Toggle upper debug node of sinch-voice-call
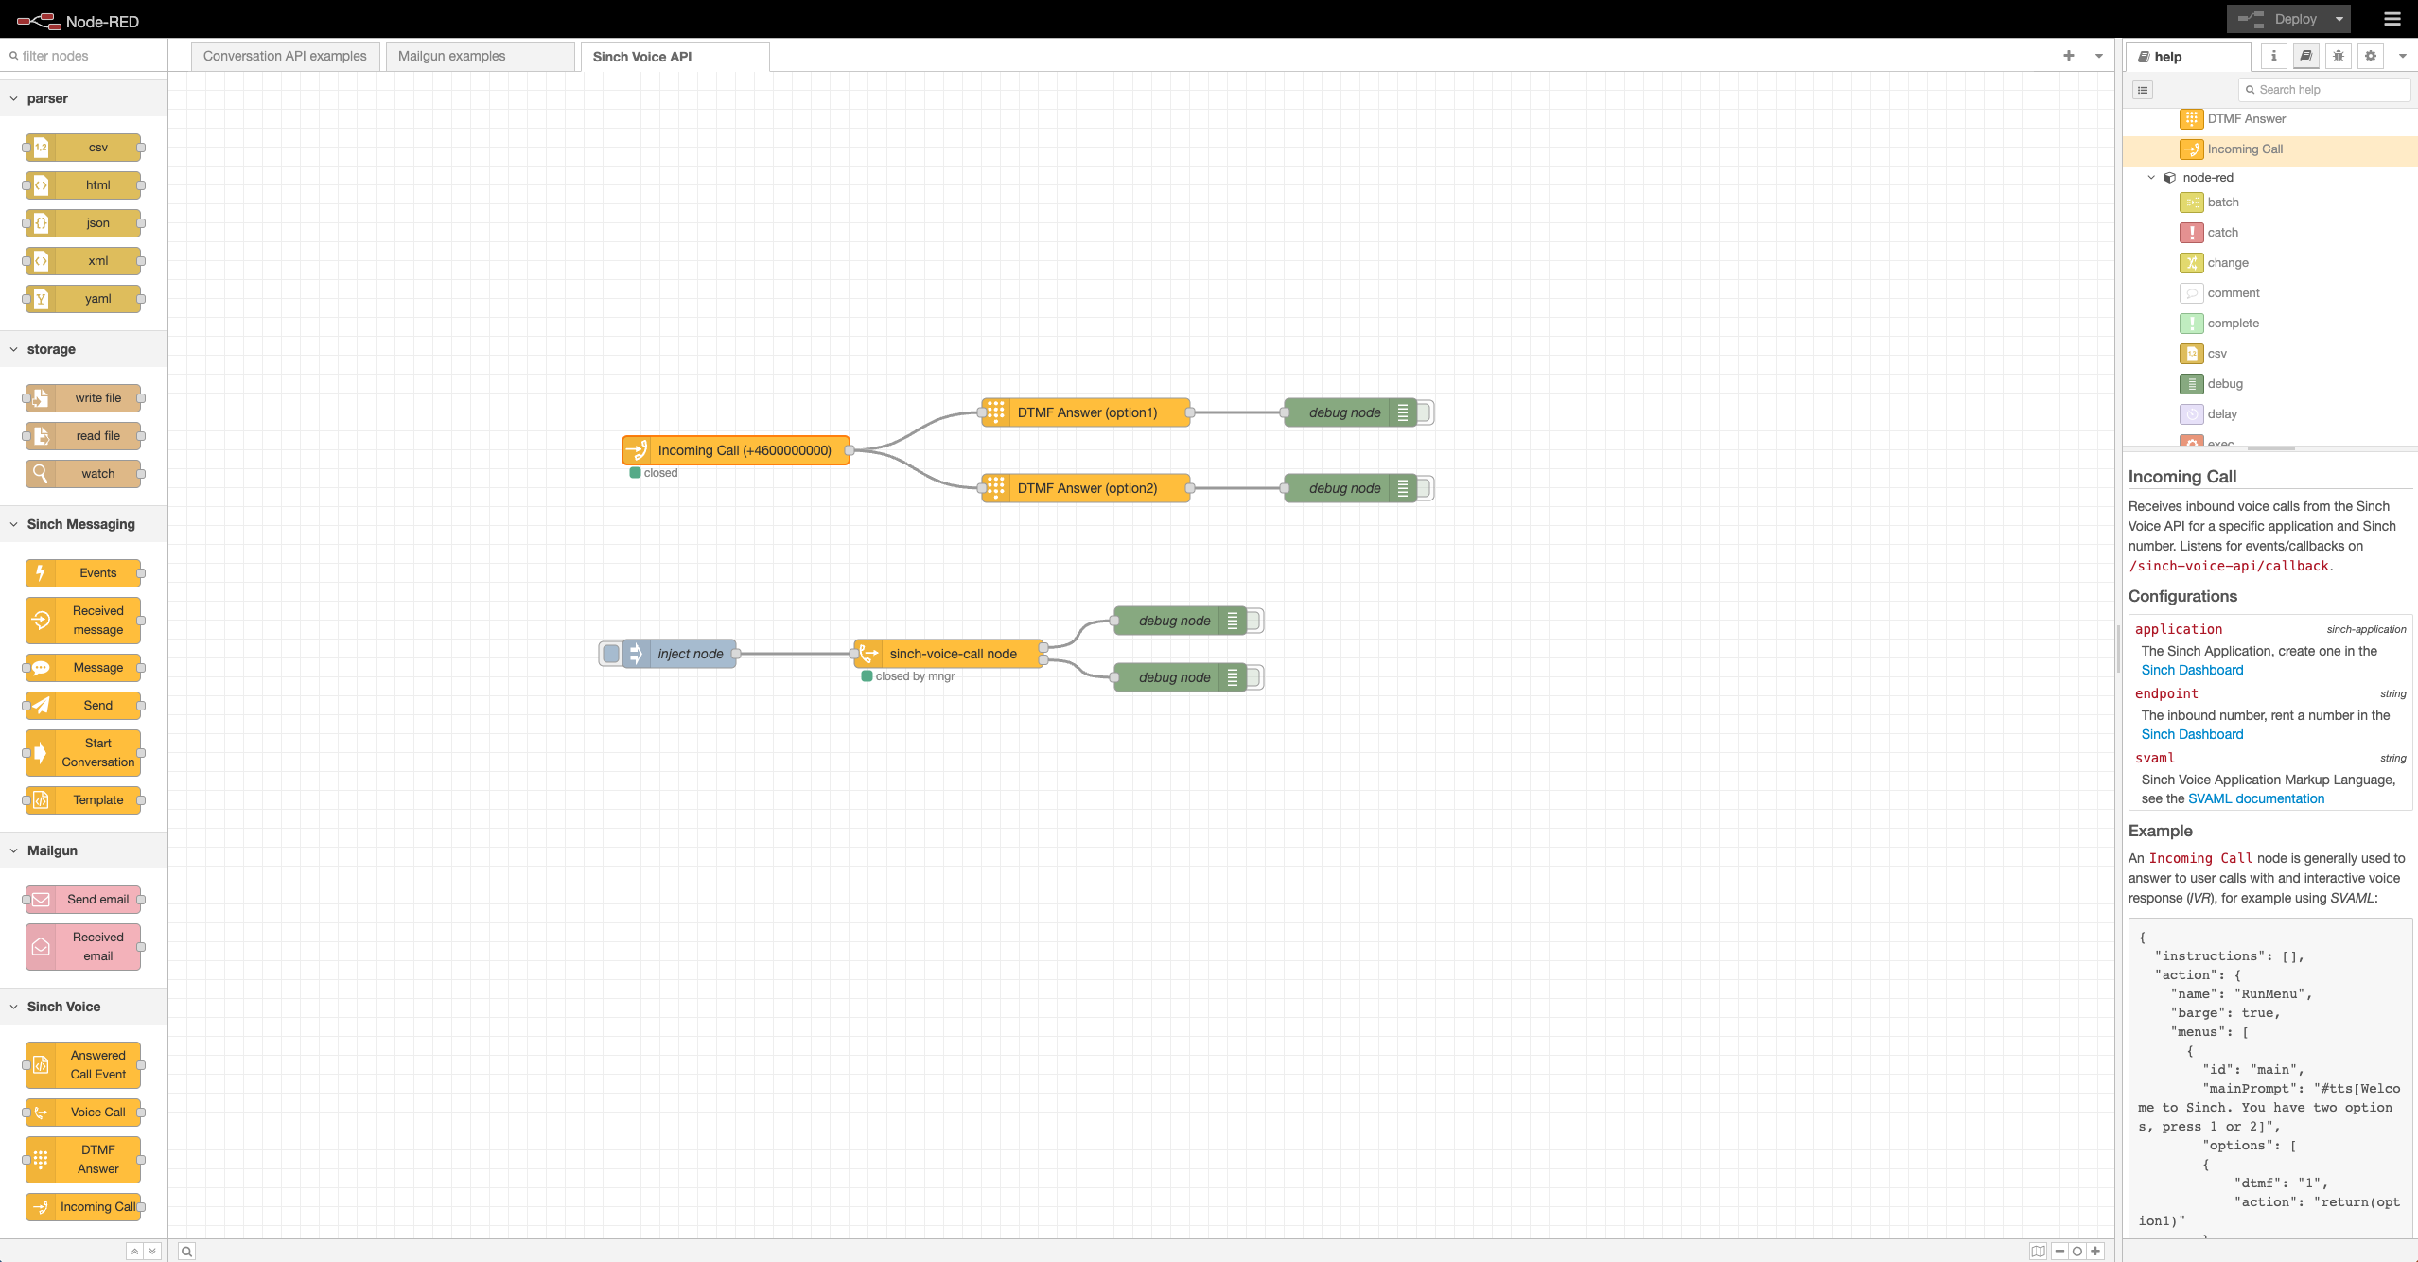 (1254, 621)
